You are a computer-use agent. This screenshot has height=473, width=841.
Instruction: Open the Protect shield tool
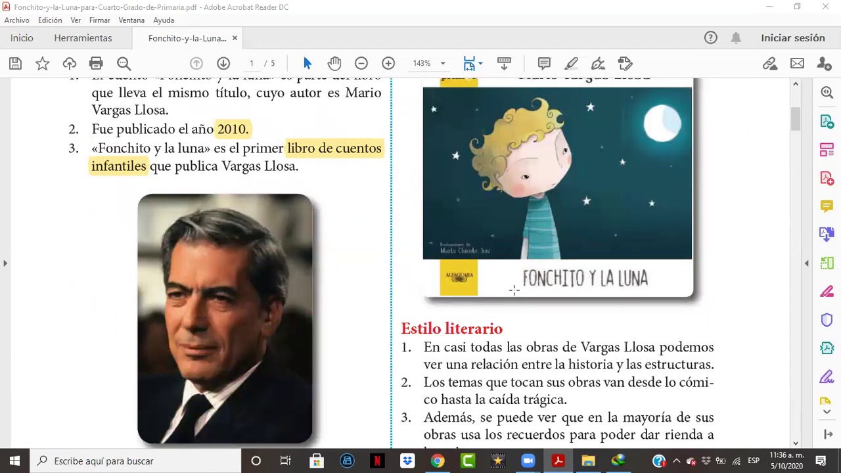click(827, 320)
